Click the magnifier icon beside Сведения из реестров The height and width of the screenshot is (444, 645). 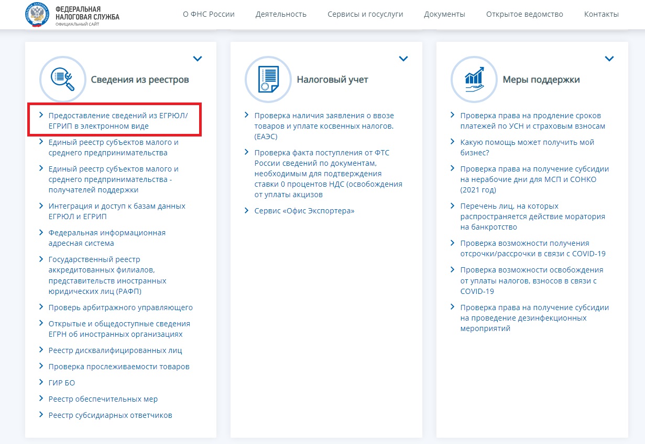62,79
